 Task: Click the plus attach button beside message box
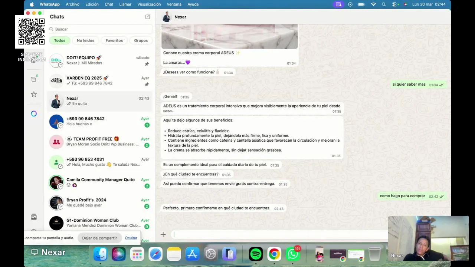point(163,234)
